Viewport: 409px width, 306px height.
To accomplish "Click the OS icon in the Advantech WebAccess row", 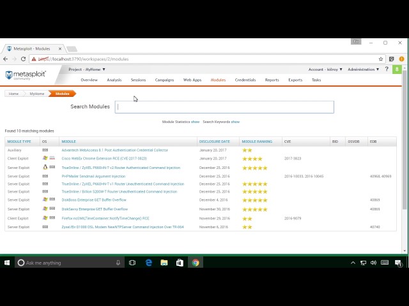I will tap(45, 150).
